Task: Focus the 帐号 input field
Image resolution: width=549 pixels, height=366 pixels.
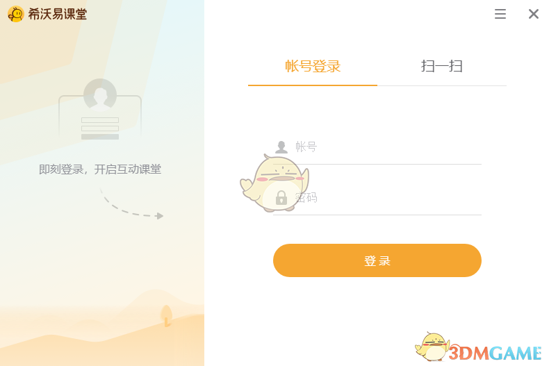Action: (377, 147)
